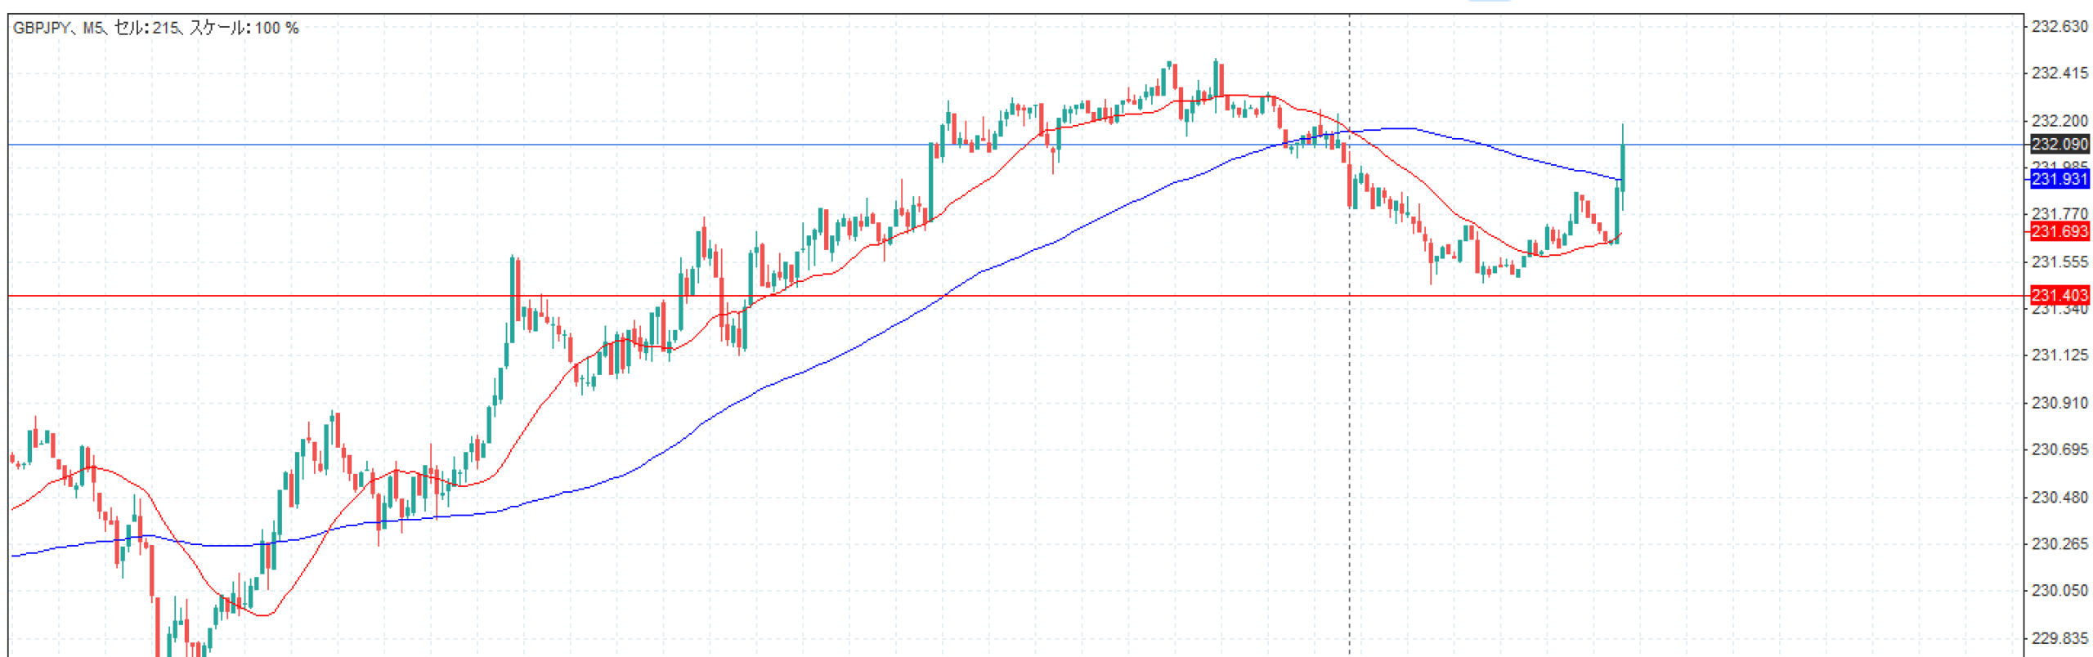The image size is (2093, 657).
Task: Click the red 231.403 price level label
Action: pyautogui.click(x=2059, y=294)
